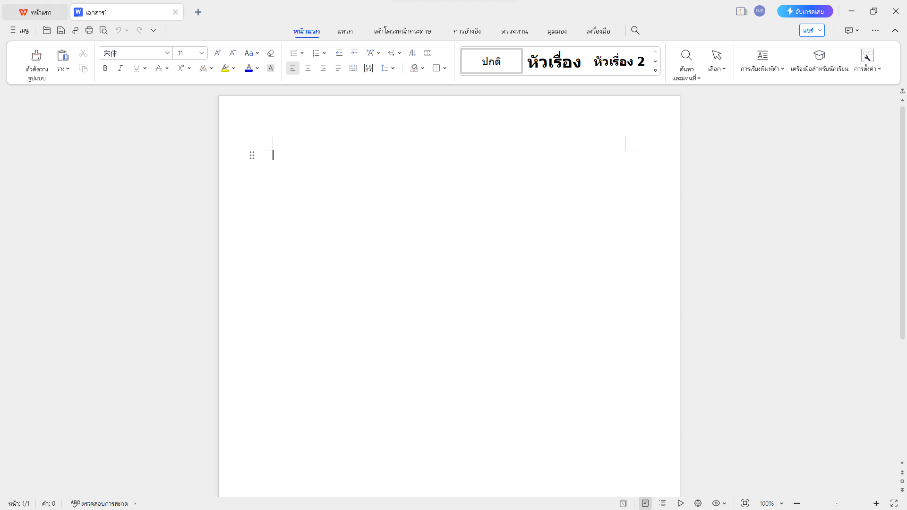Image resolution: width=907 pixels, height=510 pixels.
Task: Open the sort text tool
Action: click(412, 53)
